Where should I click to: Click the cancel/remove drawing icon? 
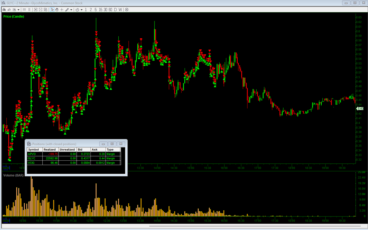pyautogui.click(x=127, y=10)
